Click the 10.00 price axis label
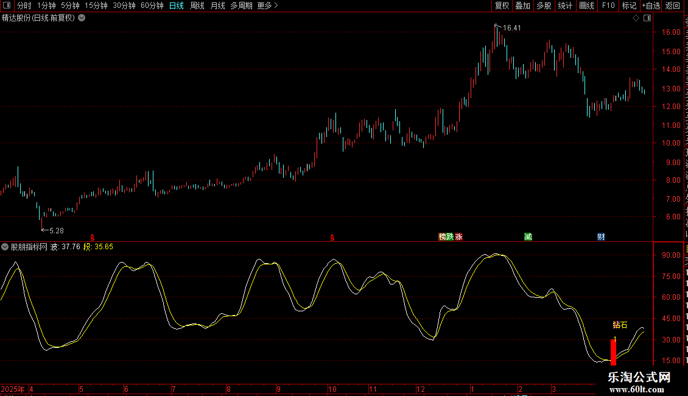This screenshot has height=396, width=688. [x=671, y=143]
